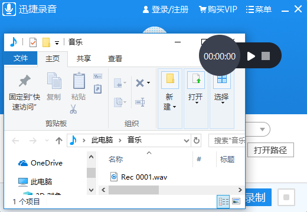This screenshot has height=212, width=307.
Task: Switch to the 共享 ribbon tab
Action: click(84, 58)
